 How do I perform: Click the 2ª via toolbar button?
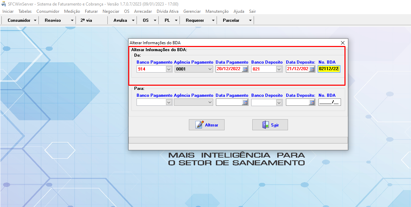pos(86,20)
